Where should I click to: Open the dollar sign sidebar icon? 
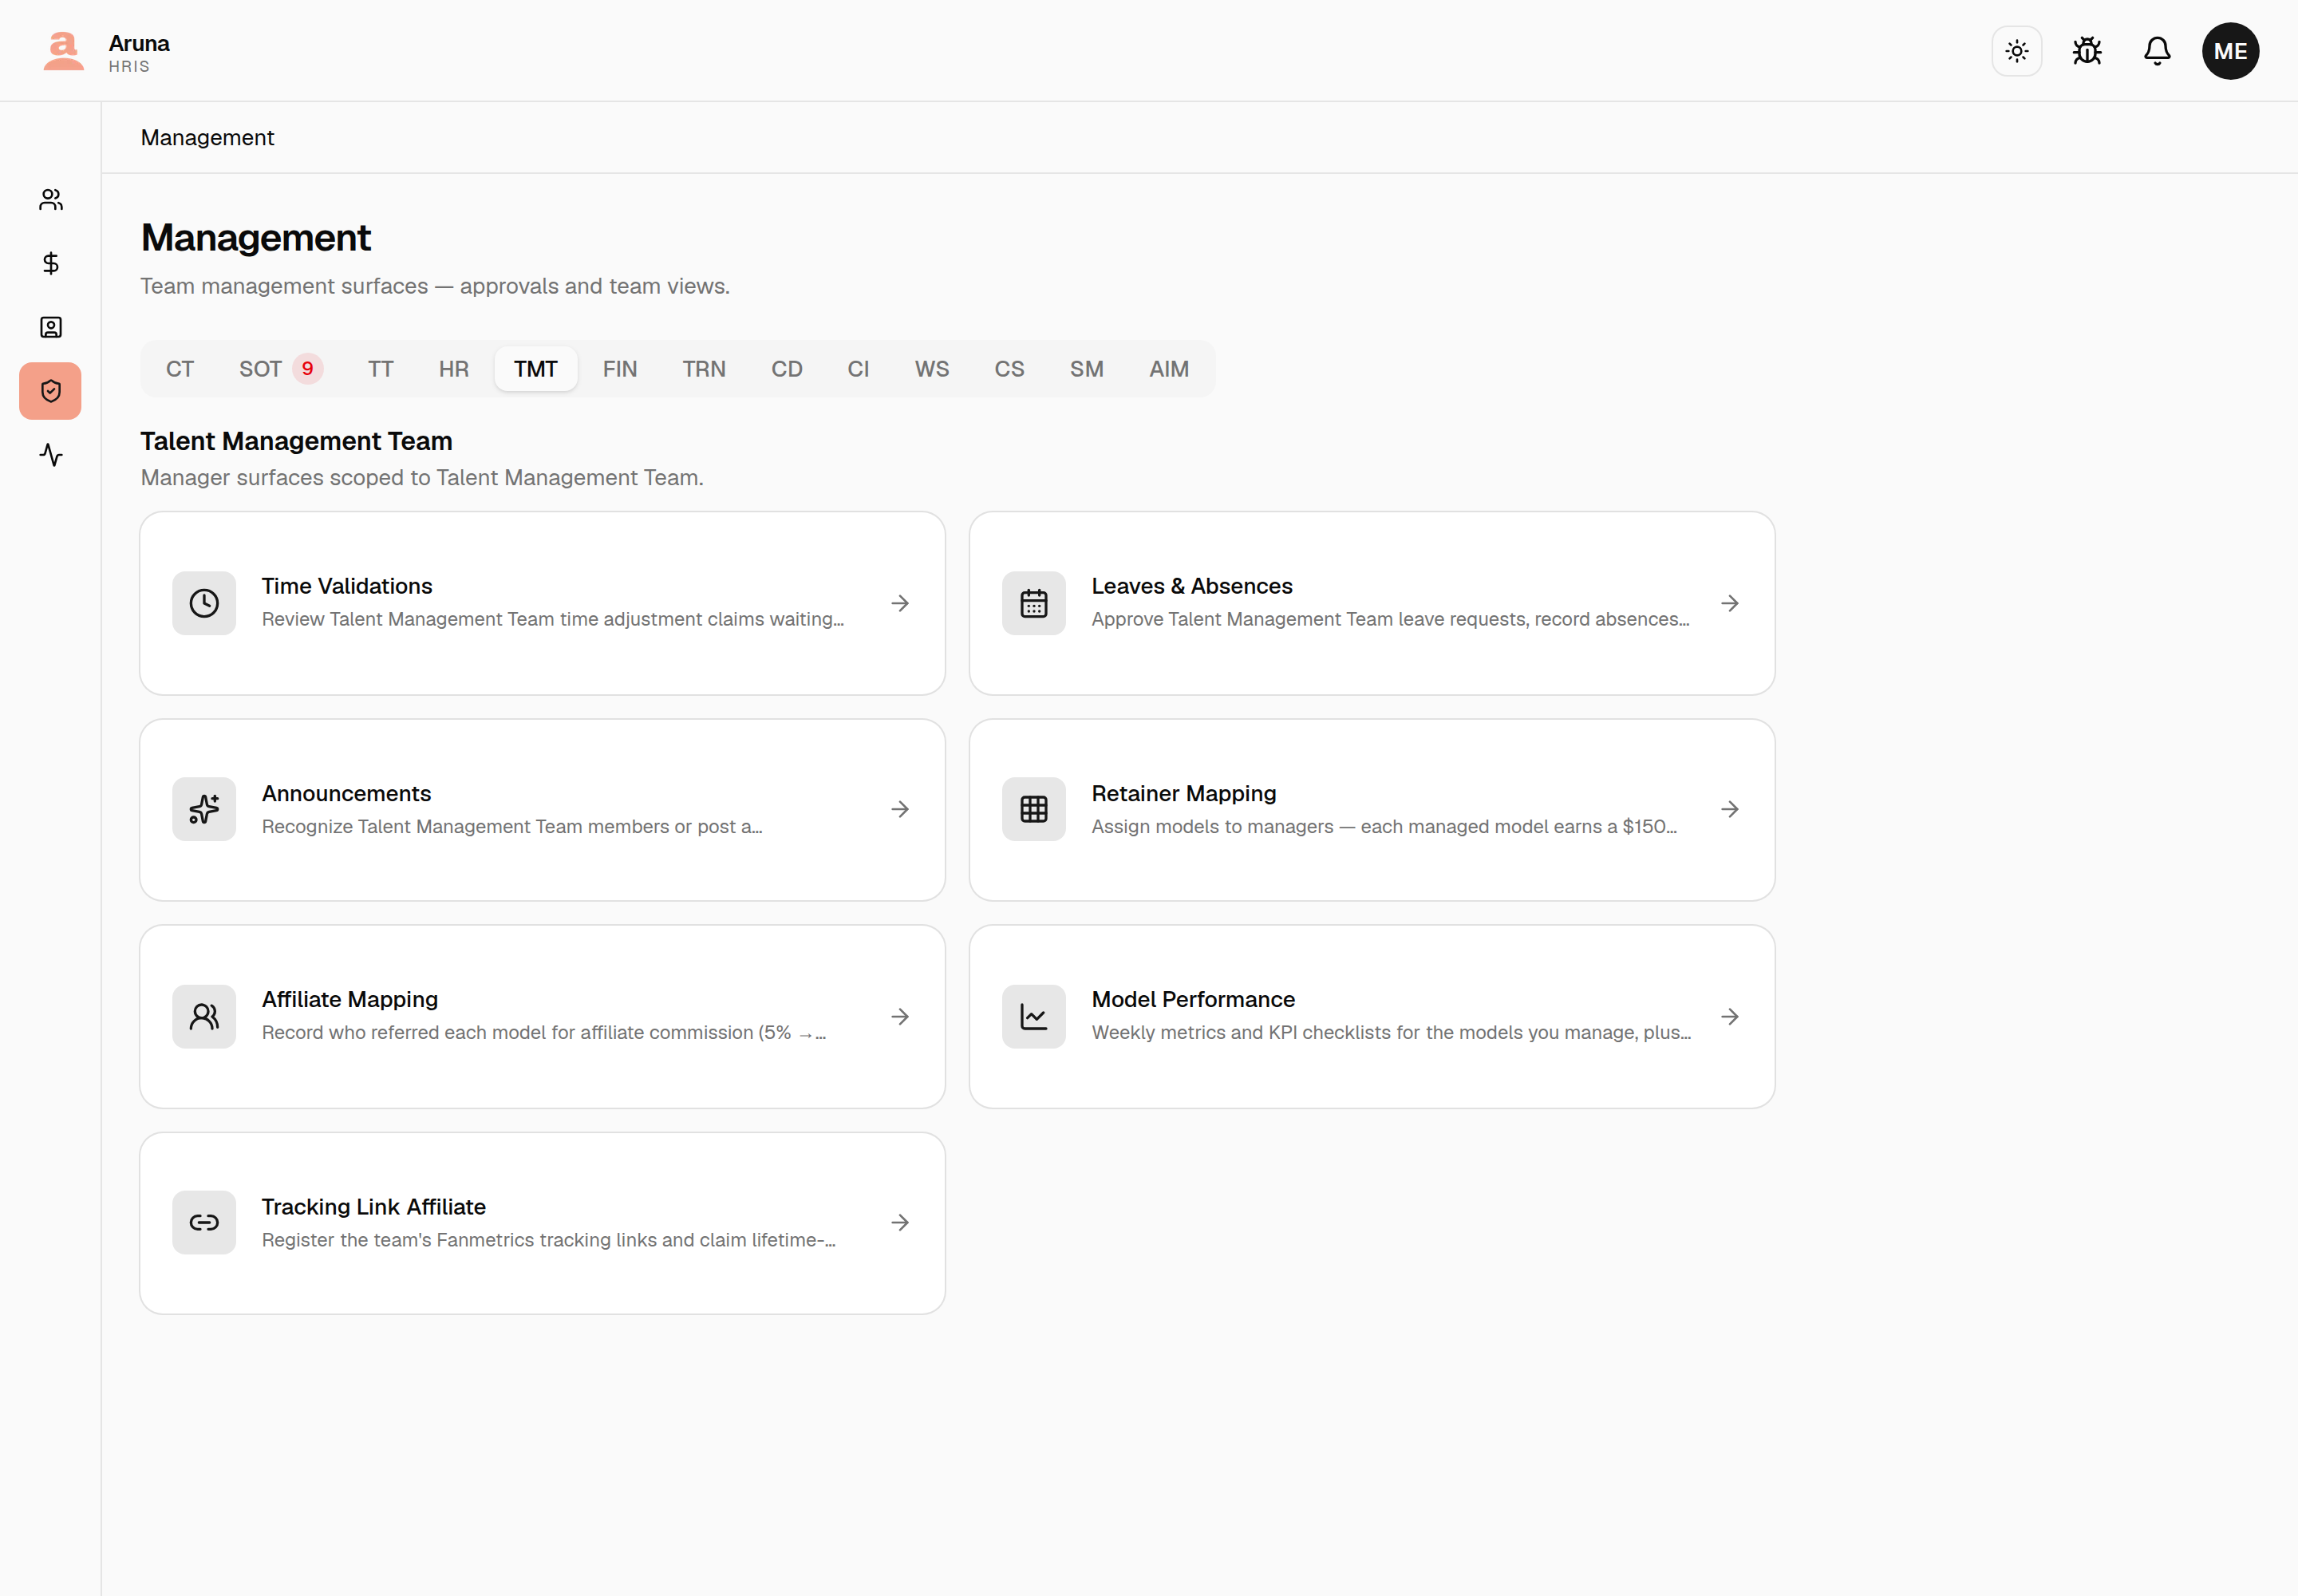(x=51, y=263)
